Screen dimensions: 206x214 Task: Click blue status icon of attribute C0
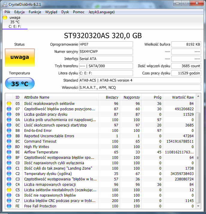point(9,163)
